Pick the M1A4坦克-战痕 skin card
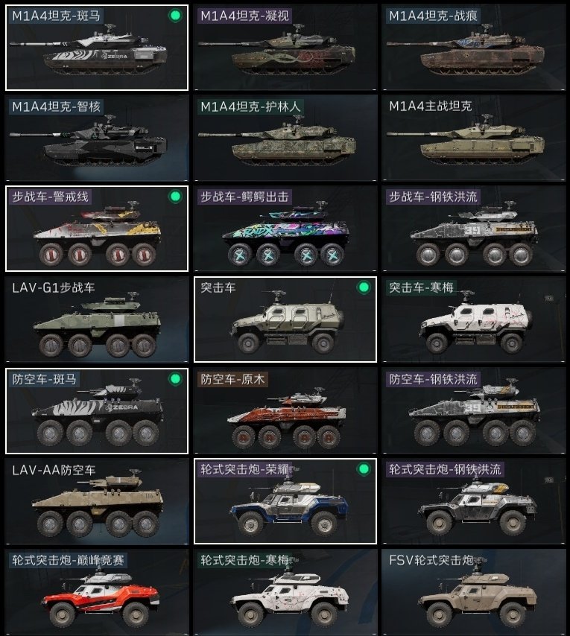The width and height of the screenshot is (570, 636). (473, 48)
